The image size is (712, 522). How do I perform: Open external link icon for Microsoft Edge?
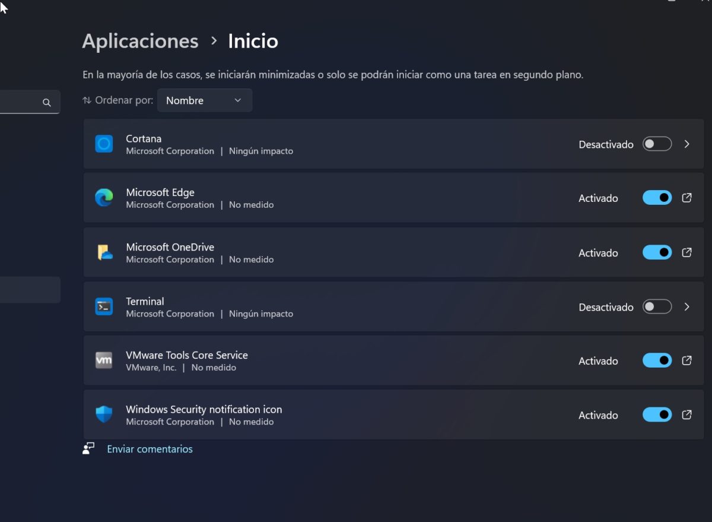[x=686, y=198]
